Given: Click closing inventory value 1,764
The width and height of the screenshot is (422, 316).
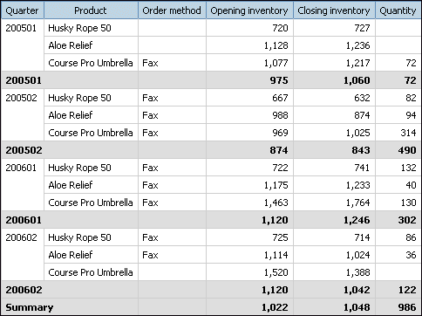Looking at the screenshot, I should (x=357, y=203).
